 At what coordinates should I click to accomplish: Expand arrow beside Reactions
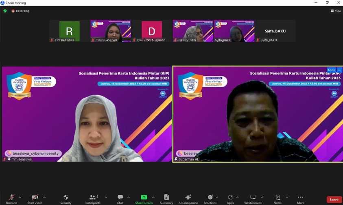point(217,197)
